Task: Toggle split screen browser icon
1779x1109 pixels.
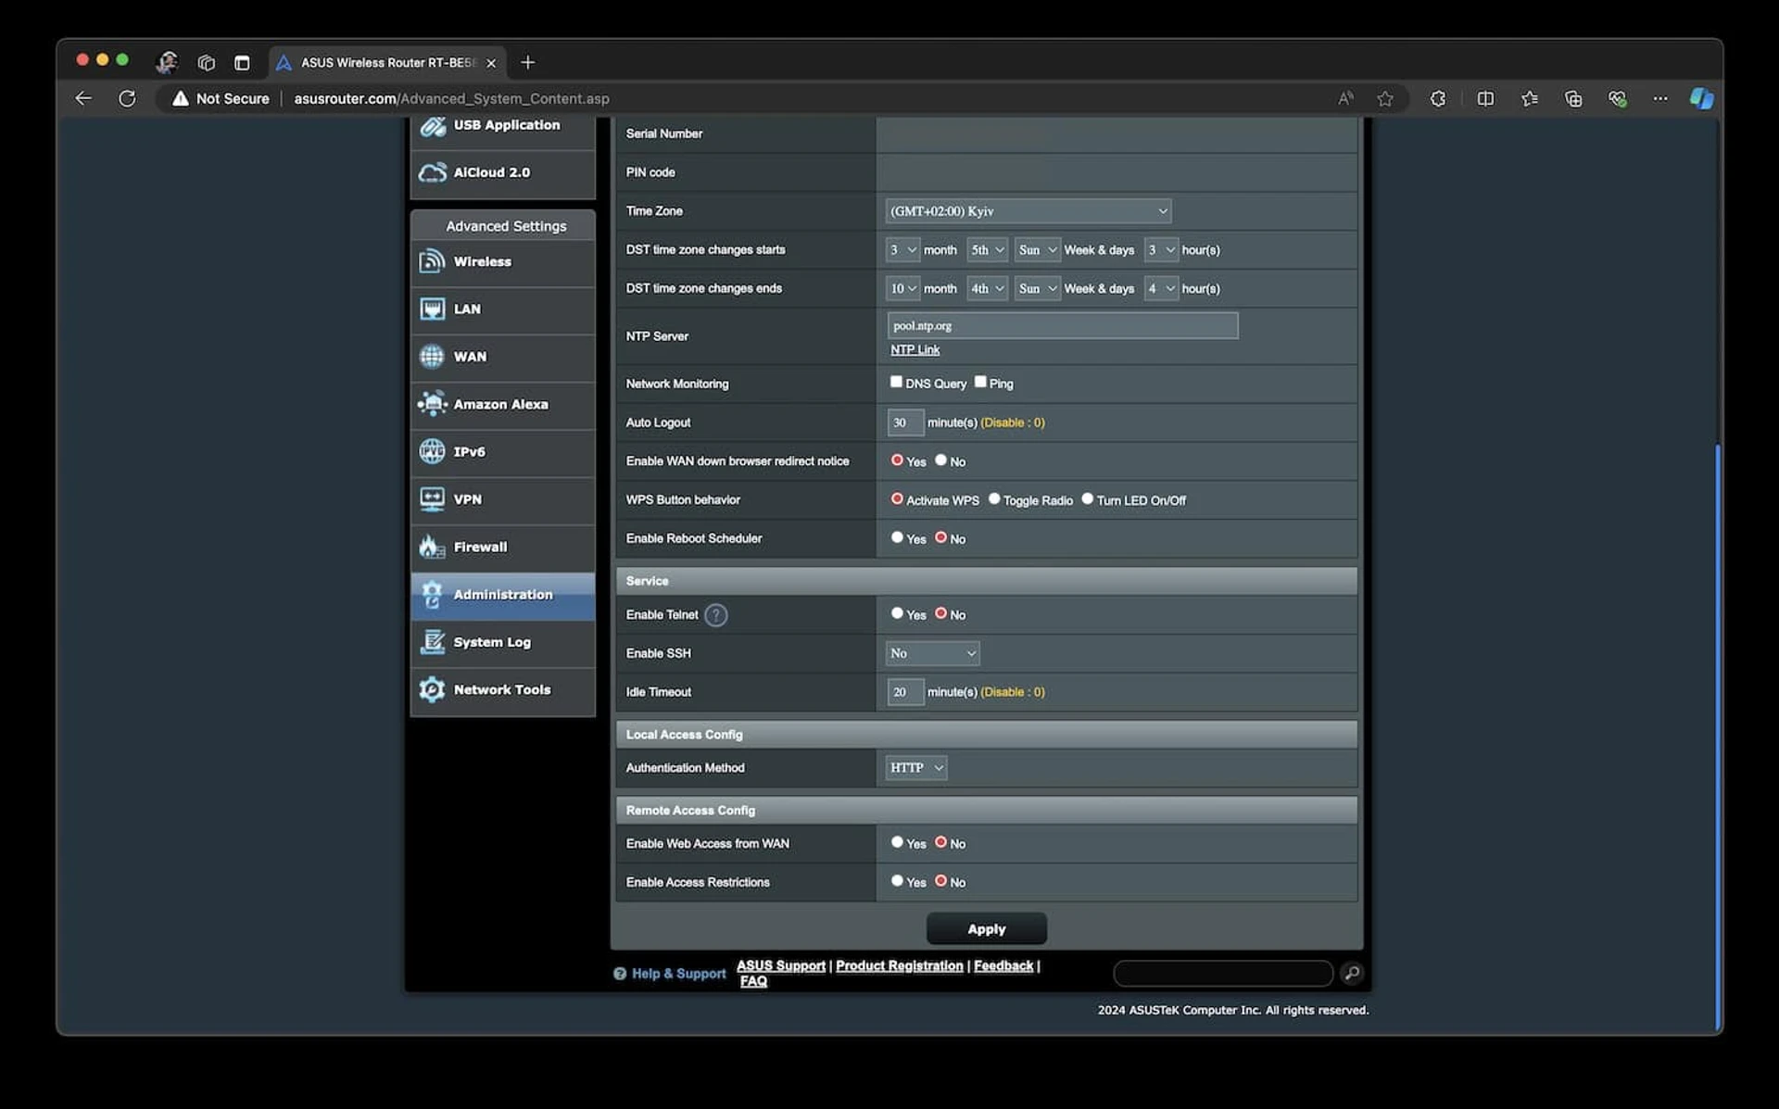Action: tap(1485, 98)
